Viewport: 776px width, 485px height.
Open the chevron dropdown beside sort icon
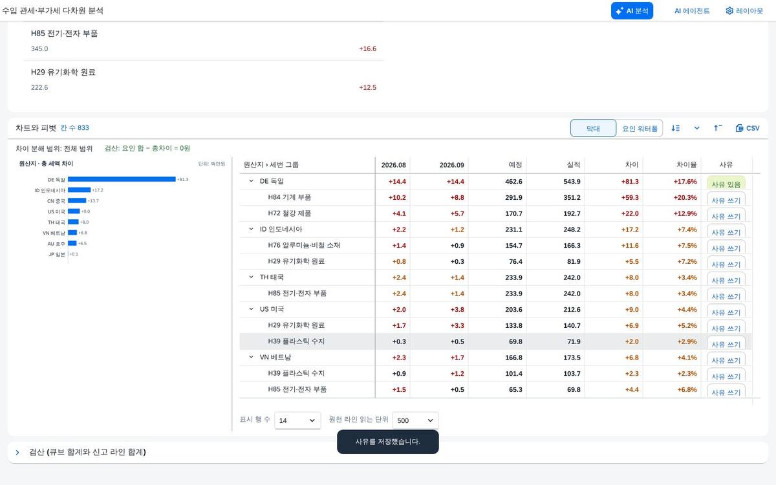coord(696,128)
